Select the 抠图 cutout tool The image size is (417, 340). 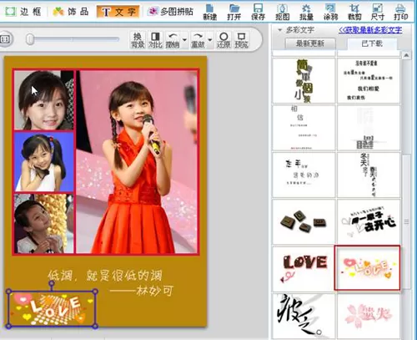pos(282,13)
